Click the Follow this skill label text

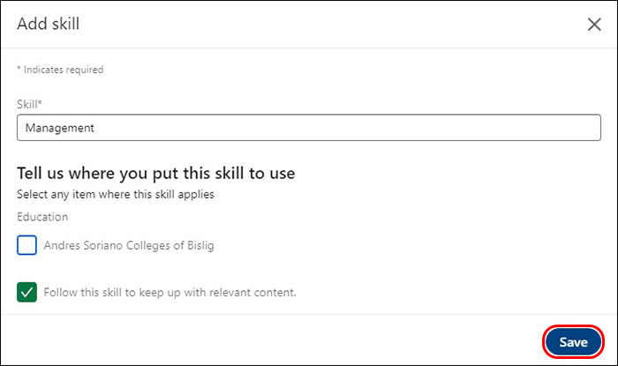pos(170,292)
